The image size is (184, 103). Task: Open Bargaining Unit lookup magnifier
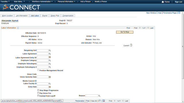pyautogui.click(x=50, y=50)
